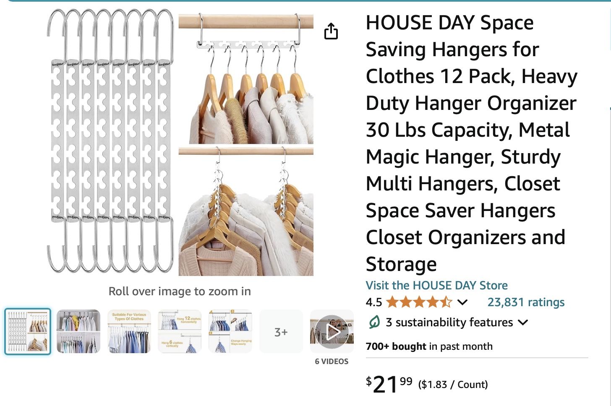Expand the 4.5 rating breakdown chevron
The height and width of the screenshot is (406, 611).
462,302
